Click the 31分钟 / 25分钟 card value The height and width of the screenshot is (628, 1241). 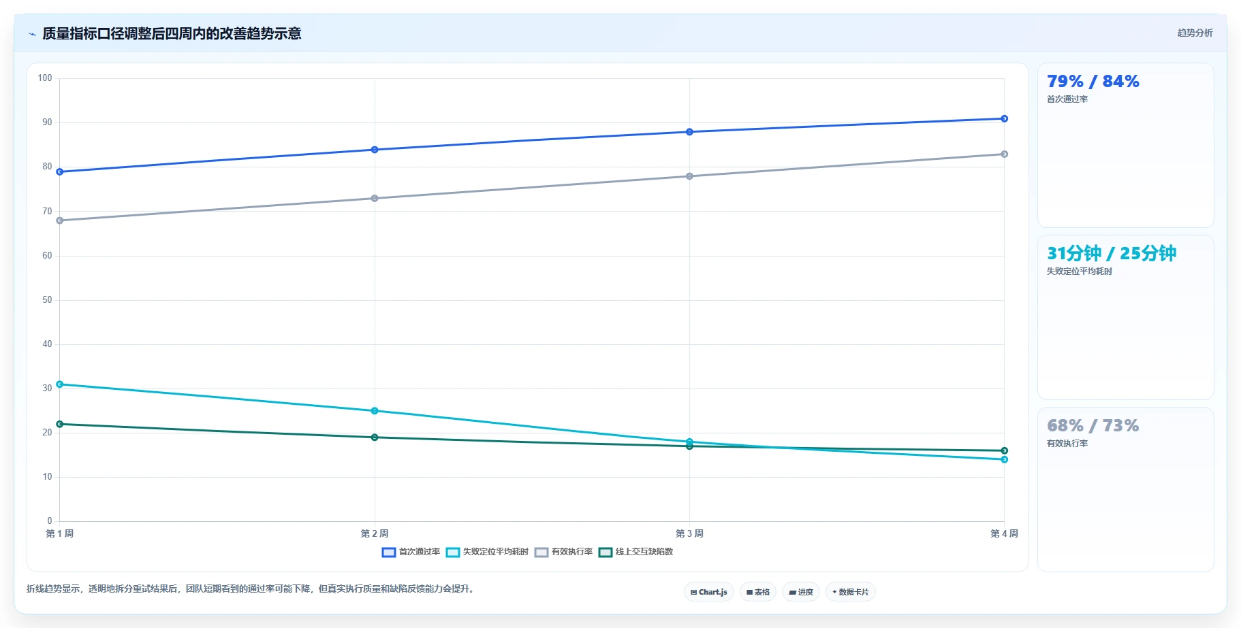pos(1112,253)
